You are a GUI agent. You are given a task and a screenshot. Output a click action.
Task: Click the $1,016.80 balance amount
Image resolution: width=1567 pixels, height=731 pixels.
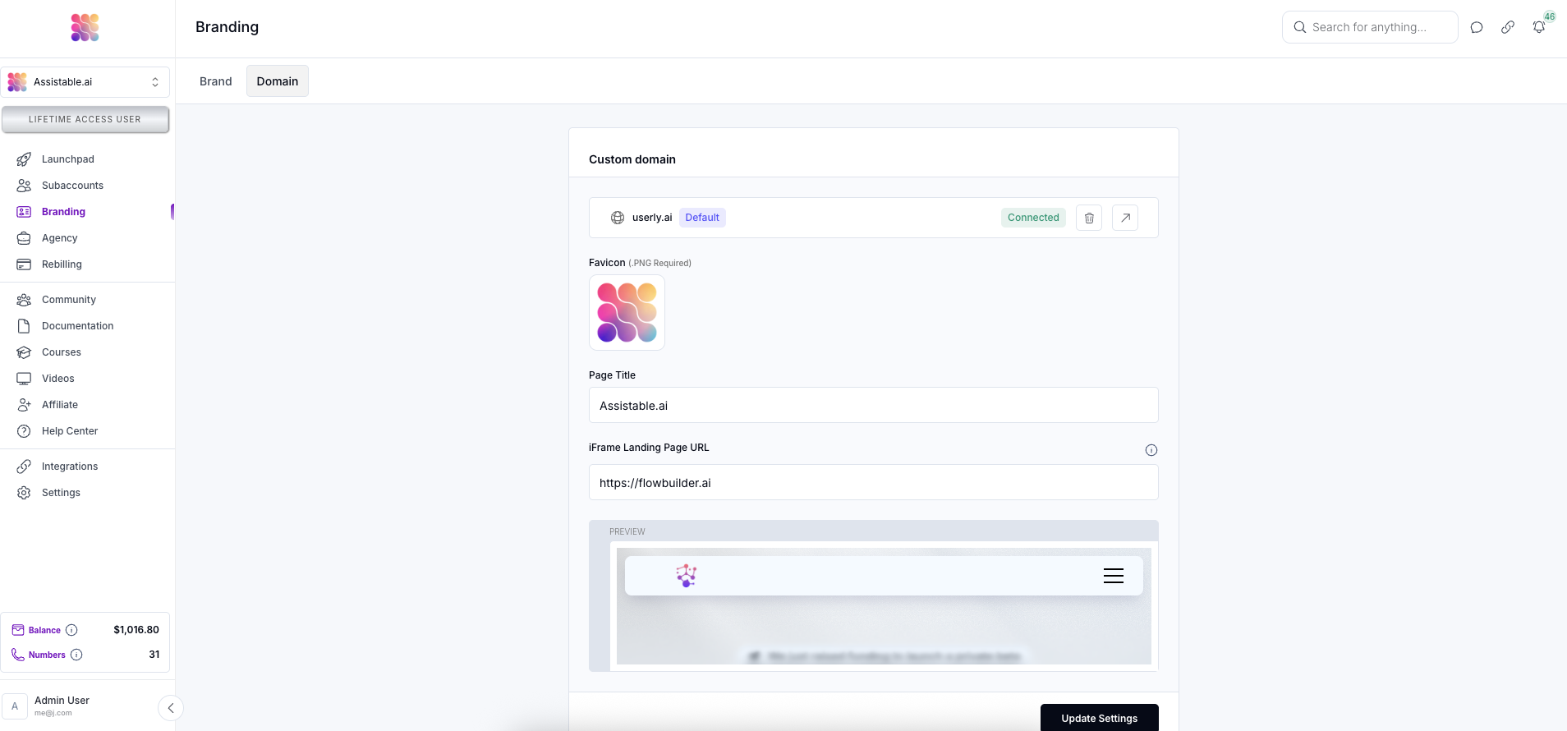click(136, 630)
